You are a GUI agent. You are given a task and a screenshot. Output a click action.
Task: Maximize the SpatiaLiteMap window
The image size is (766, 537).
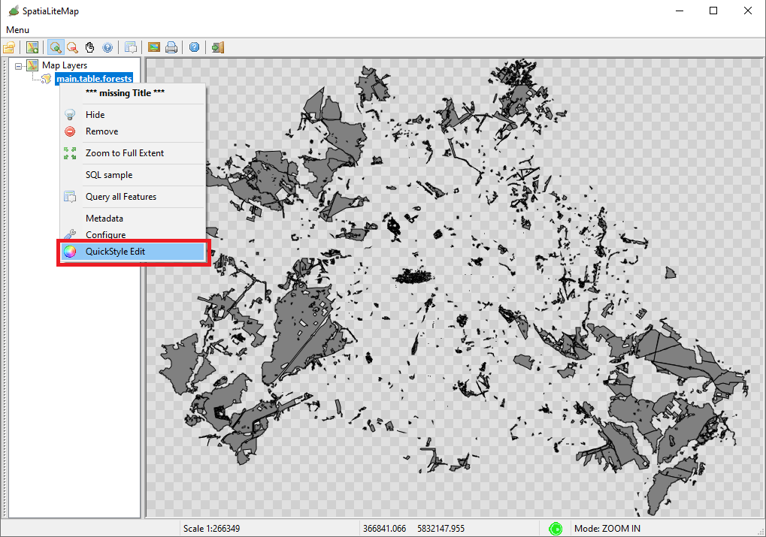coord(713,11)
